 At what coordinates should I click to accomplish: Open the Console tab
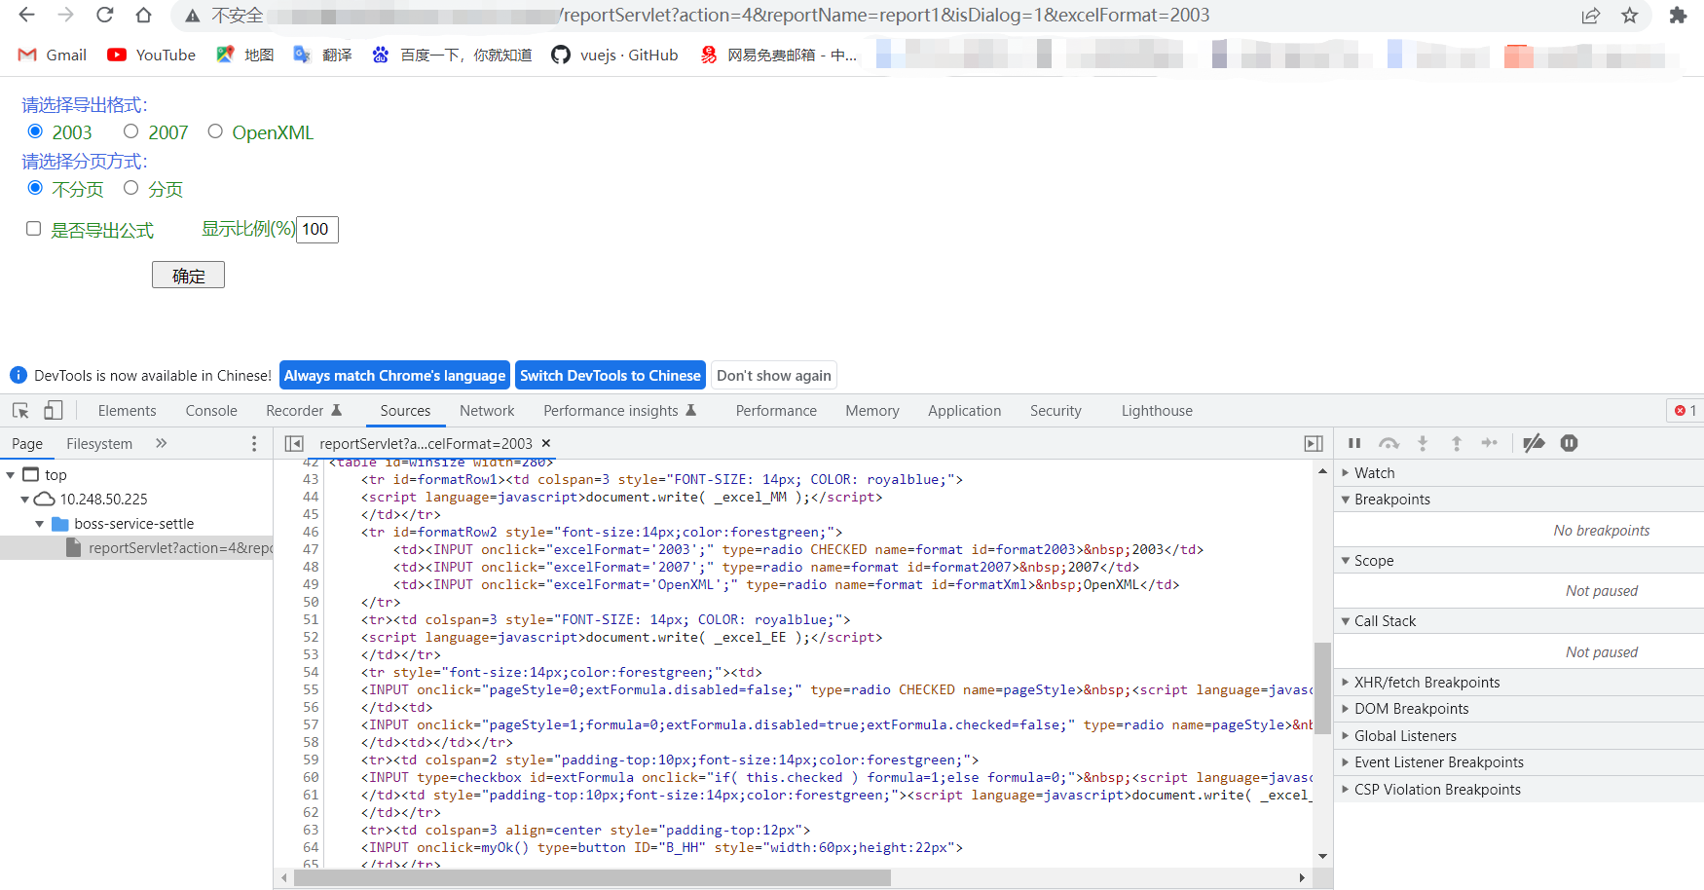click(211, 411)
